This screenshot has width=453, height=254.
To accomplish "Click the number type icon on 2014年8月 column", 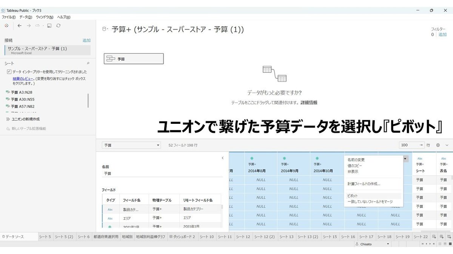I will point(252,158).
